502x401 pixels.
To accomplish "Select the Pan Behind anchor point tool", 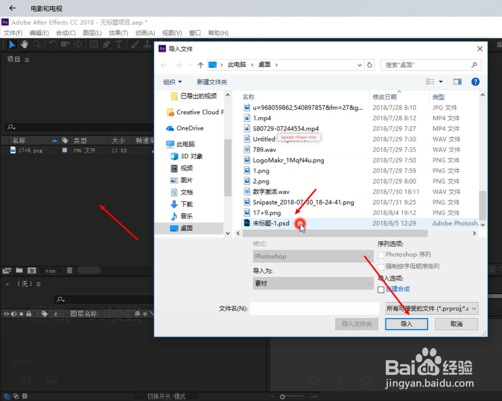I will [78, 44].
